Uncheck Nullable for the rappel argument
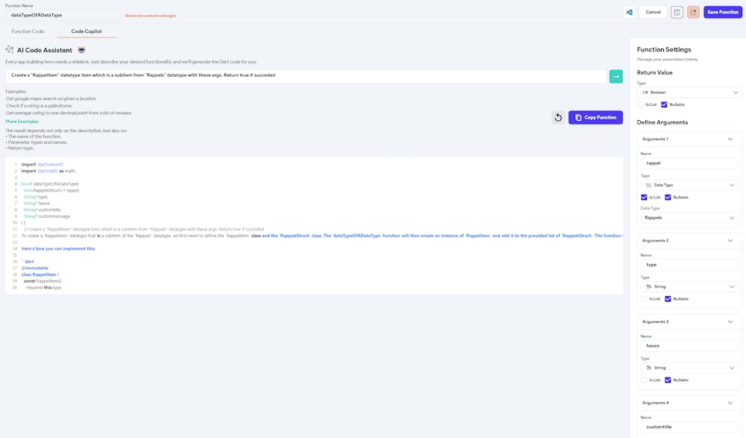This screenshot has width=746, height=438. click(x=668, y=197)
